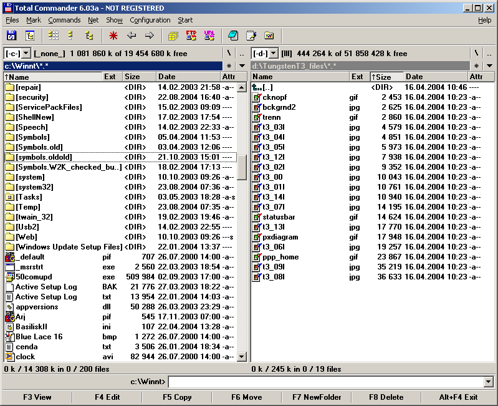Click the left panel scrollbar thumb
The width and height of the screenshot is (498, 406).
(242, 167)
